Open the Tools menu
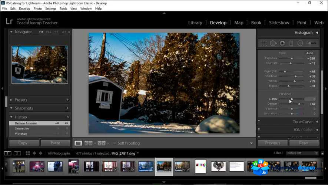Screen dimensions: 328x185 (63, 9)
